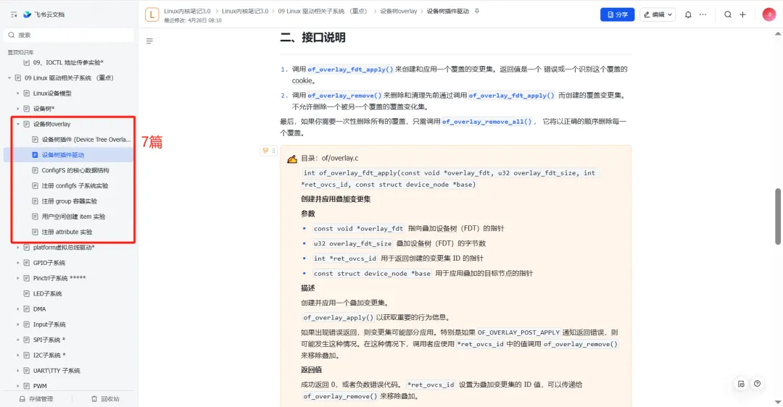Image resolution: width=783 pixels, height=407 pixels.
Task: Click the document vertical scrollbar thumb
Action: click(x=777, y=217)
